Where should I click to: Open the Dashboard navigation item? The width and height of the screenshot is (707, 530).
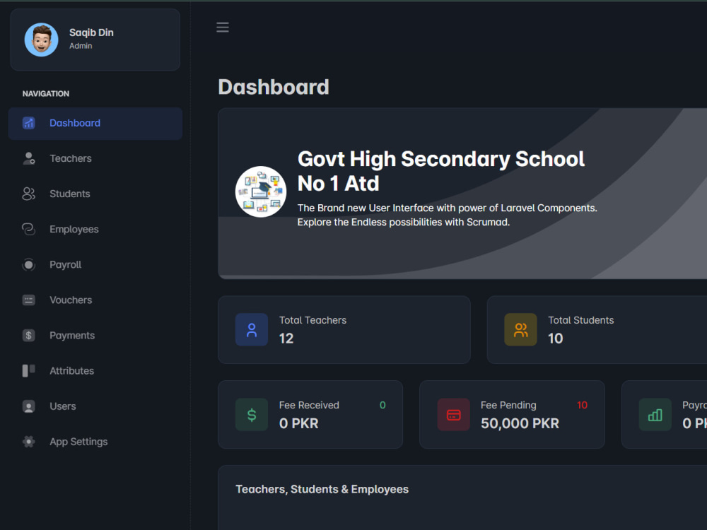[95, 124]
